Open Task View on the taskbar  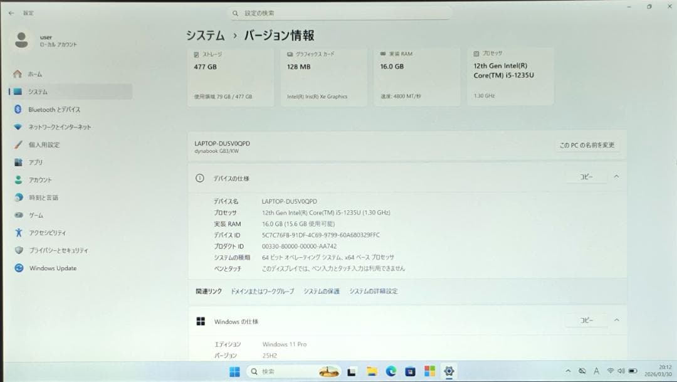coord(352,371)
